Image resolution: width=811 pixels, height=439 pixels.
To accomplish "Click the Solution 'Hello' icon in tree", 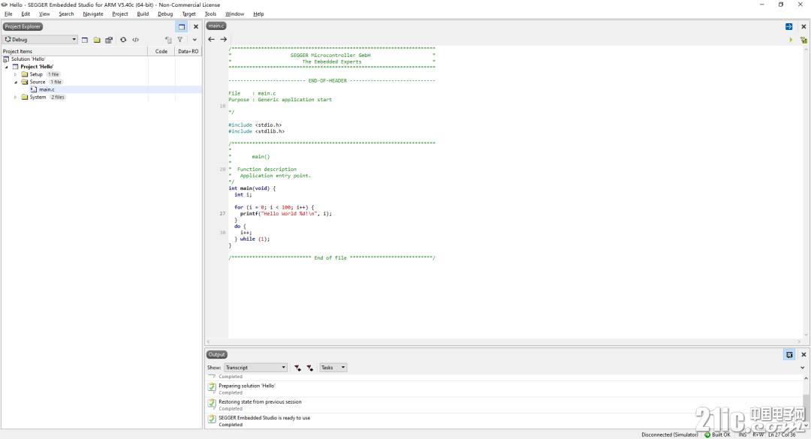I will point(6,59).
